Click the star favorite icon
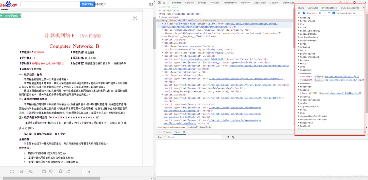This screenshot has width=368, height=180. tap(60, 171)
